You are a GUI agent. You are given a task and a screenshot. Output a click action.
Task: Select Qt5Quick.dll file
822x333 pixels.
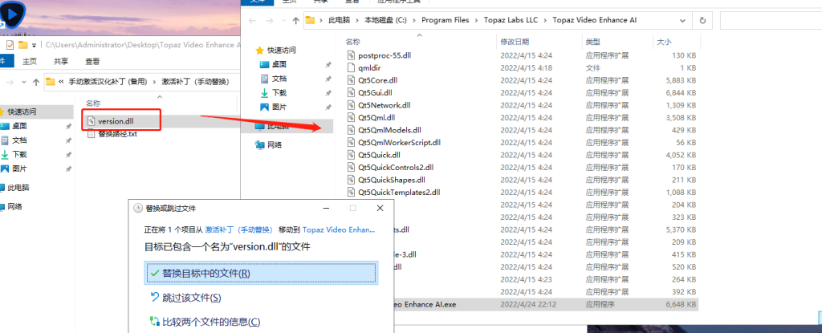click(x=374, y=155)
